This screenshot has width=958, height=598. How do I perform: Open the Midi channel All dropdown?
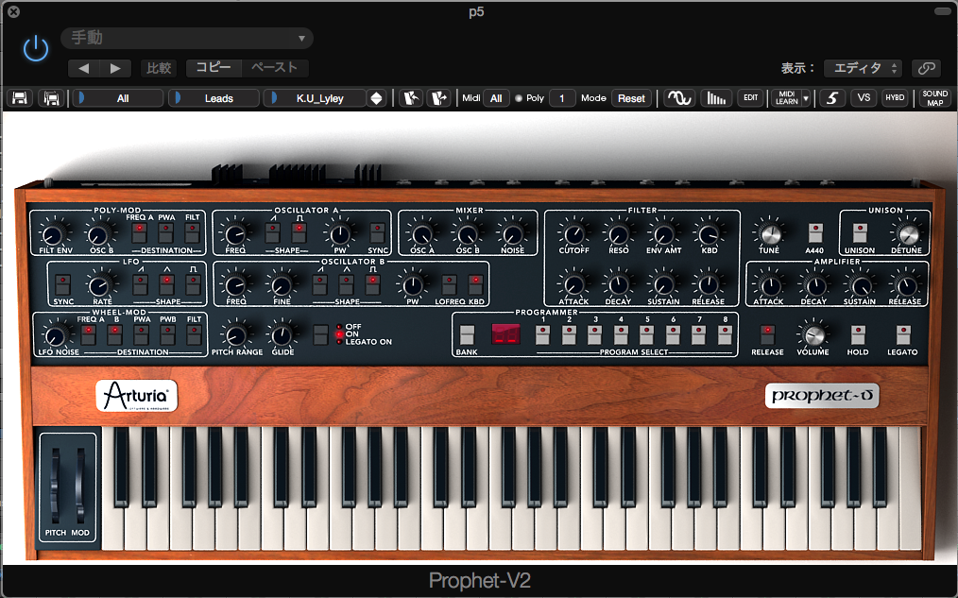coord(496,98)
